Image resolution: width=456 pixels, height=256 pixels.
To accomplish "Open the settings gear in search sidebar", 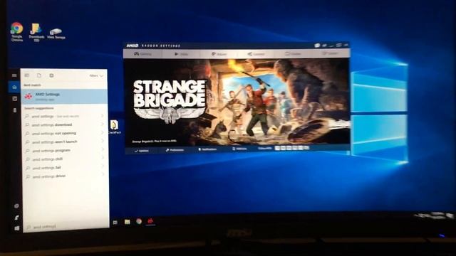I will click(x=16, y=206).
